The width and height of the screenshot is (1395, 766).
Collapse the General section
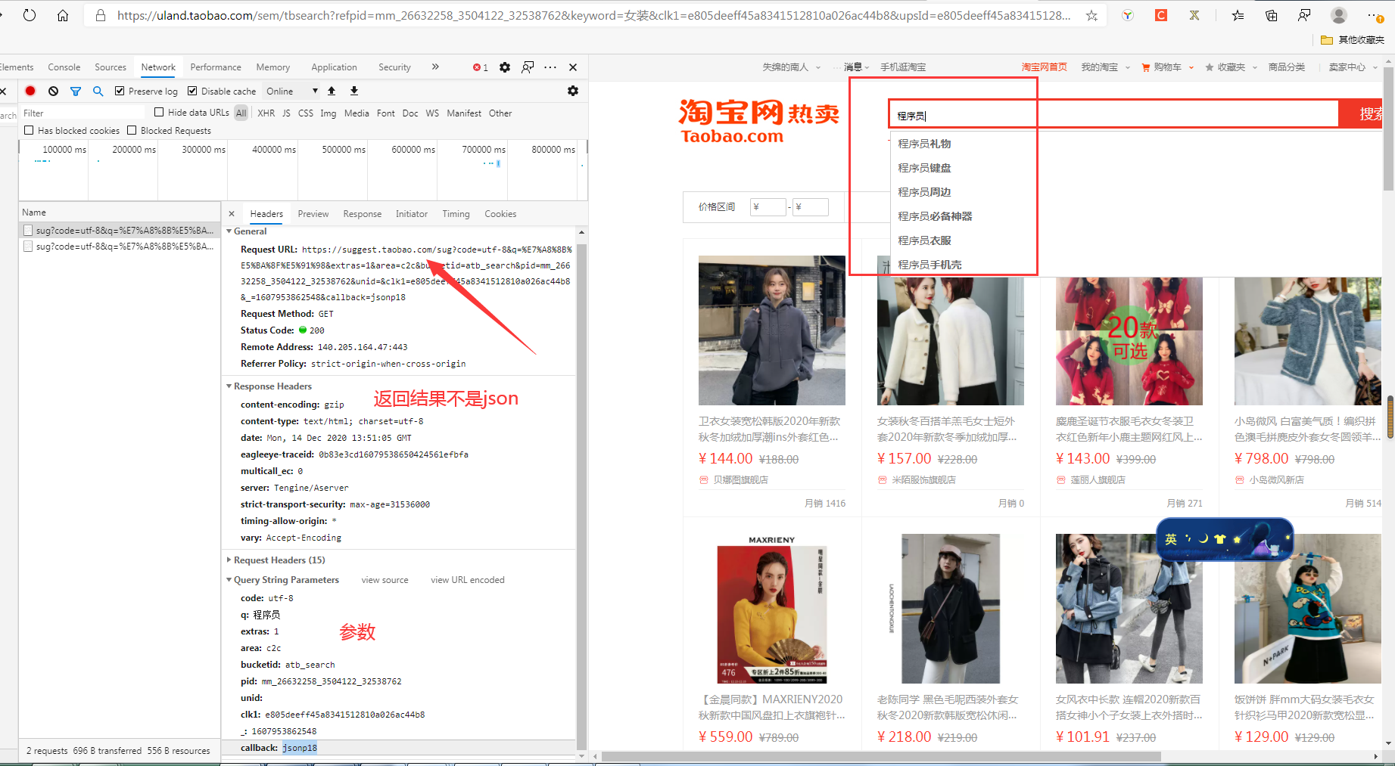coord(229,231)
